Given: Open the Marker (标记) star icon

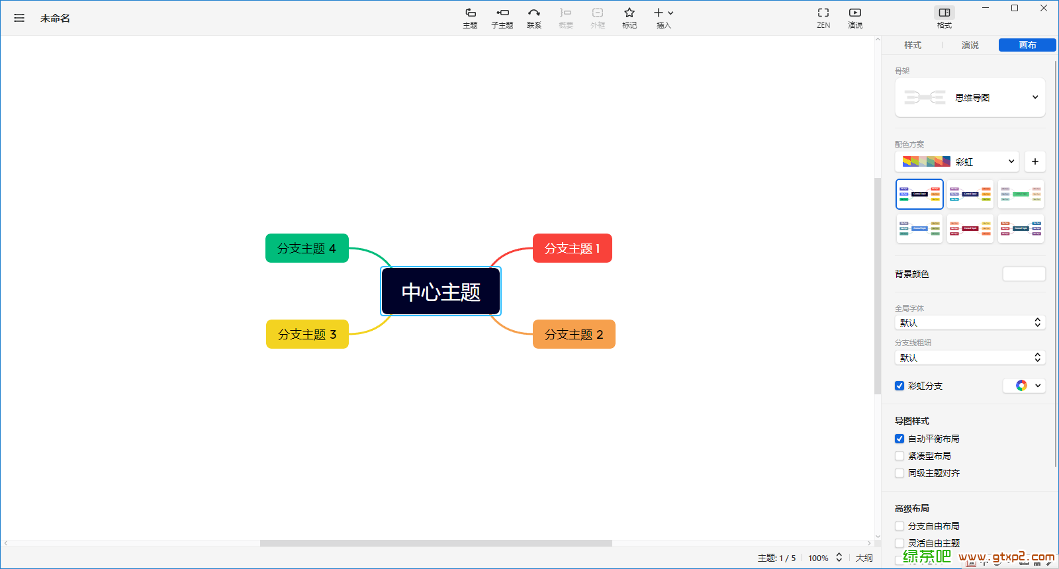Looking at the screenshot, I should (x=629, y=17).
